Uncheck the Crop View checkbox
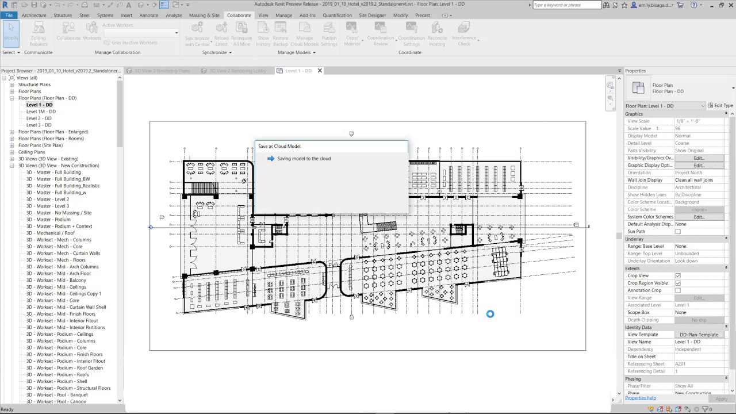Viewport: 736px width, 414px height. click(x=678, y=275)
